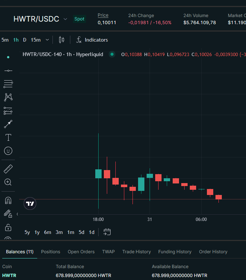This screenshot has height=280, width=246.
Task: Set chart range to 6m
Action: pyautogui.click(x=48, y=232)
